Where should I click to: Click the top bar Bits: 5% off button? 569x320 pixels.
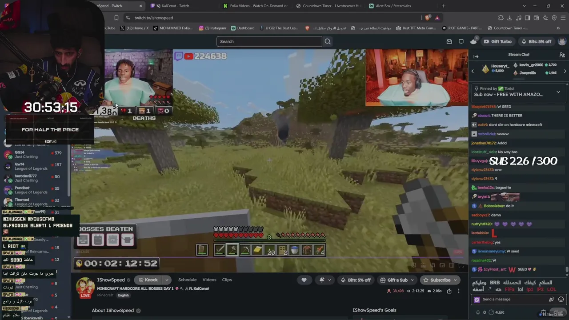pyautogui.click(x=536, y=41)
